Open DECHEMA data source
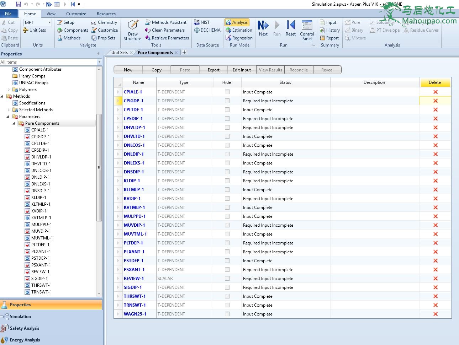Viewport: 459px width, 345px height. [x=207, y=30]
